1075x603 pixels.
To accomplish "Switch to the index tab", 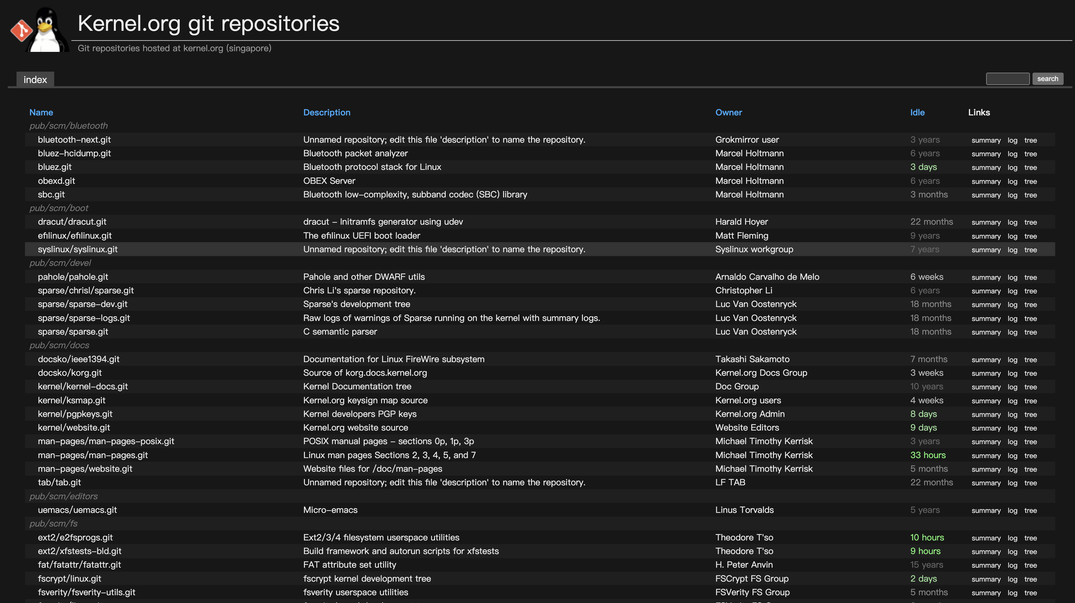I will pyautogui.click(x=35, y=80).
